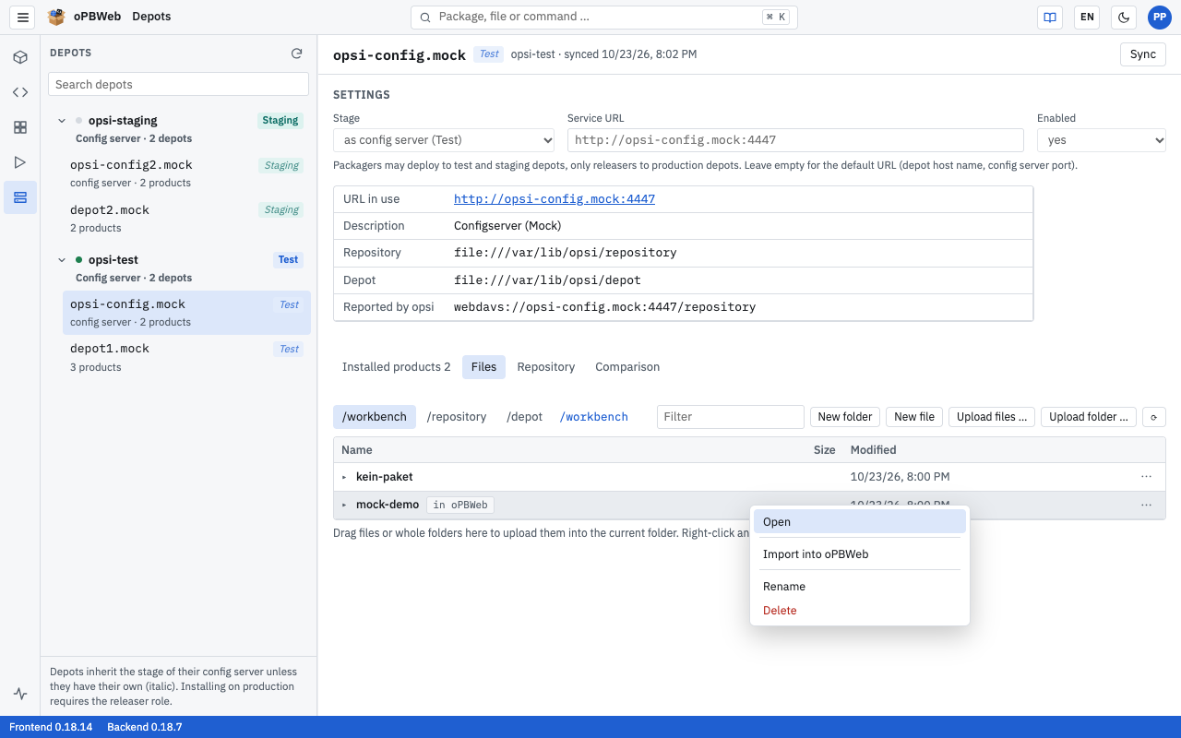Choose Open in context menu
This screenshot has height=738, width=1181.
pyautogui.click(x=860, y=522)
